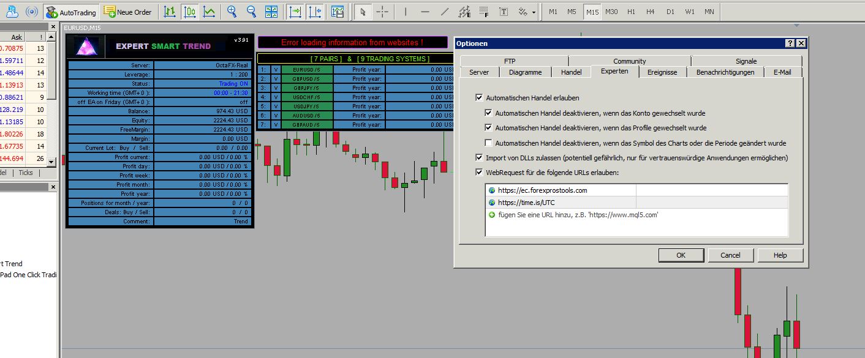Select the Fibonacci retracement tool
This screenshot has width=865, height=358.
coord(484,12)
